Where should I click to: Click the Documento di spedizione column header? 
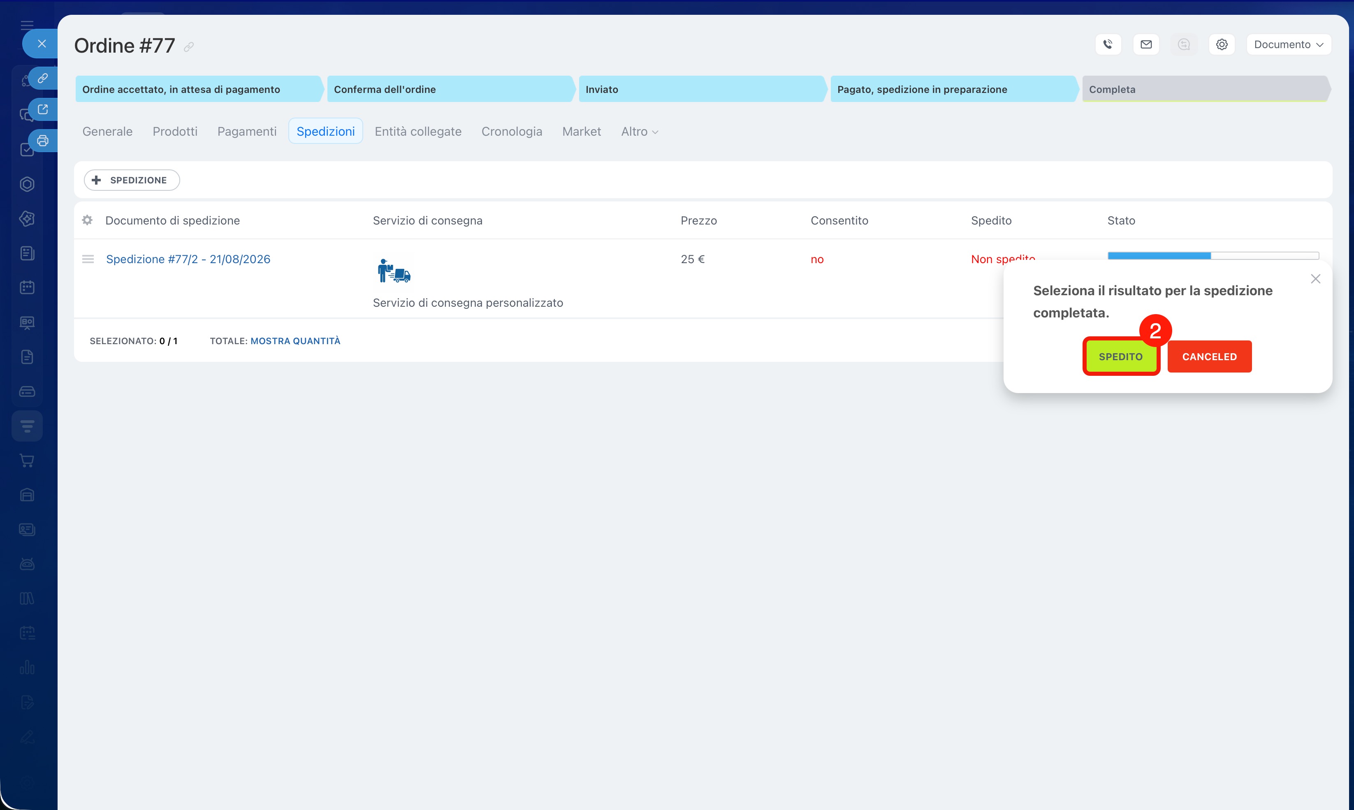pyautogui.click(x=172, y=220)
